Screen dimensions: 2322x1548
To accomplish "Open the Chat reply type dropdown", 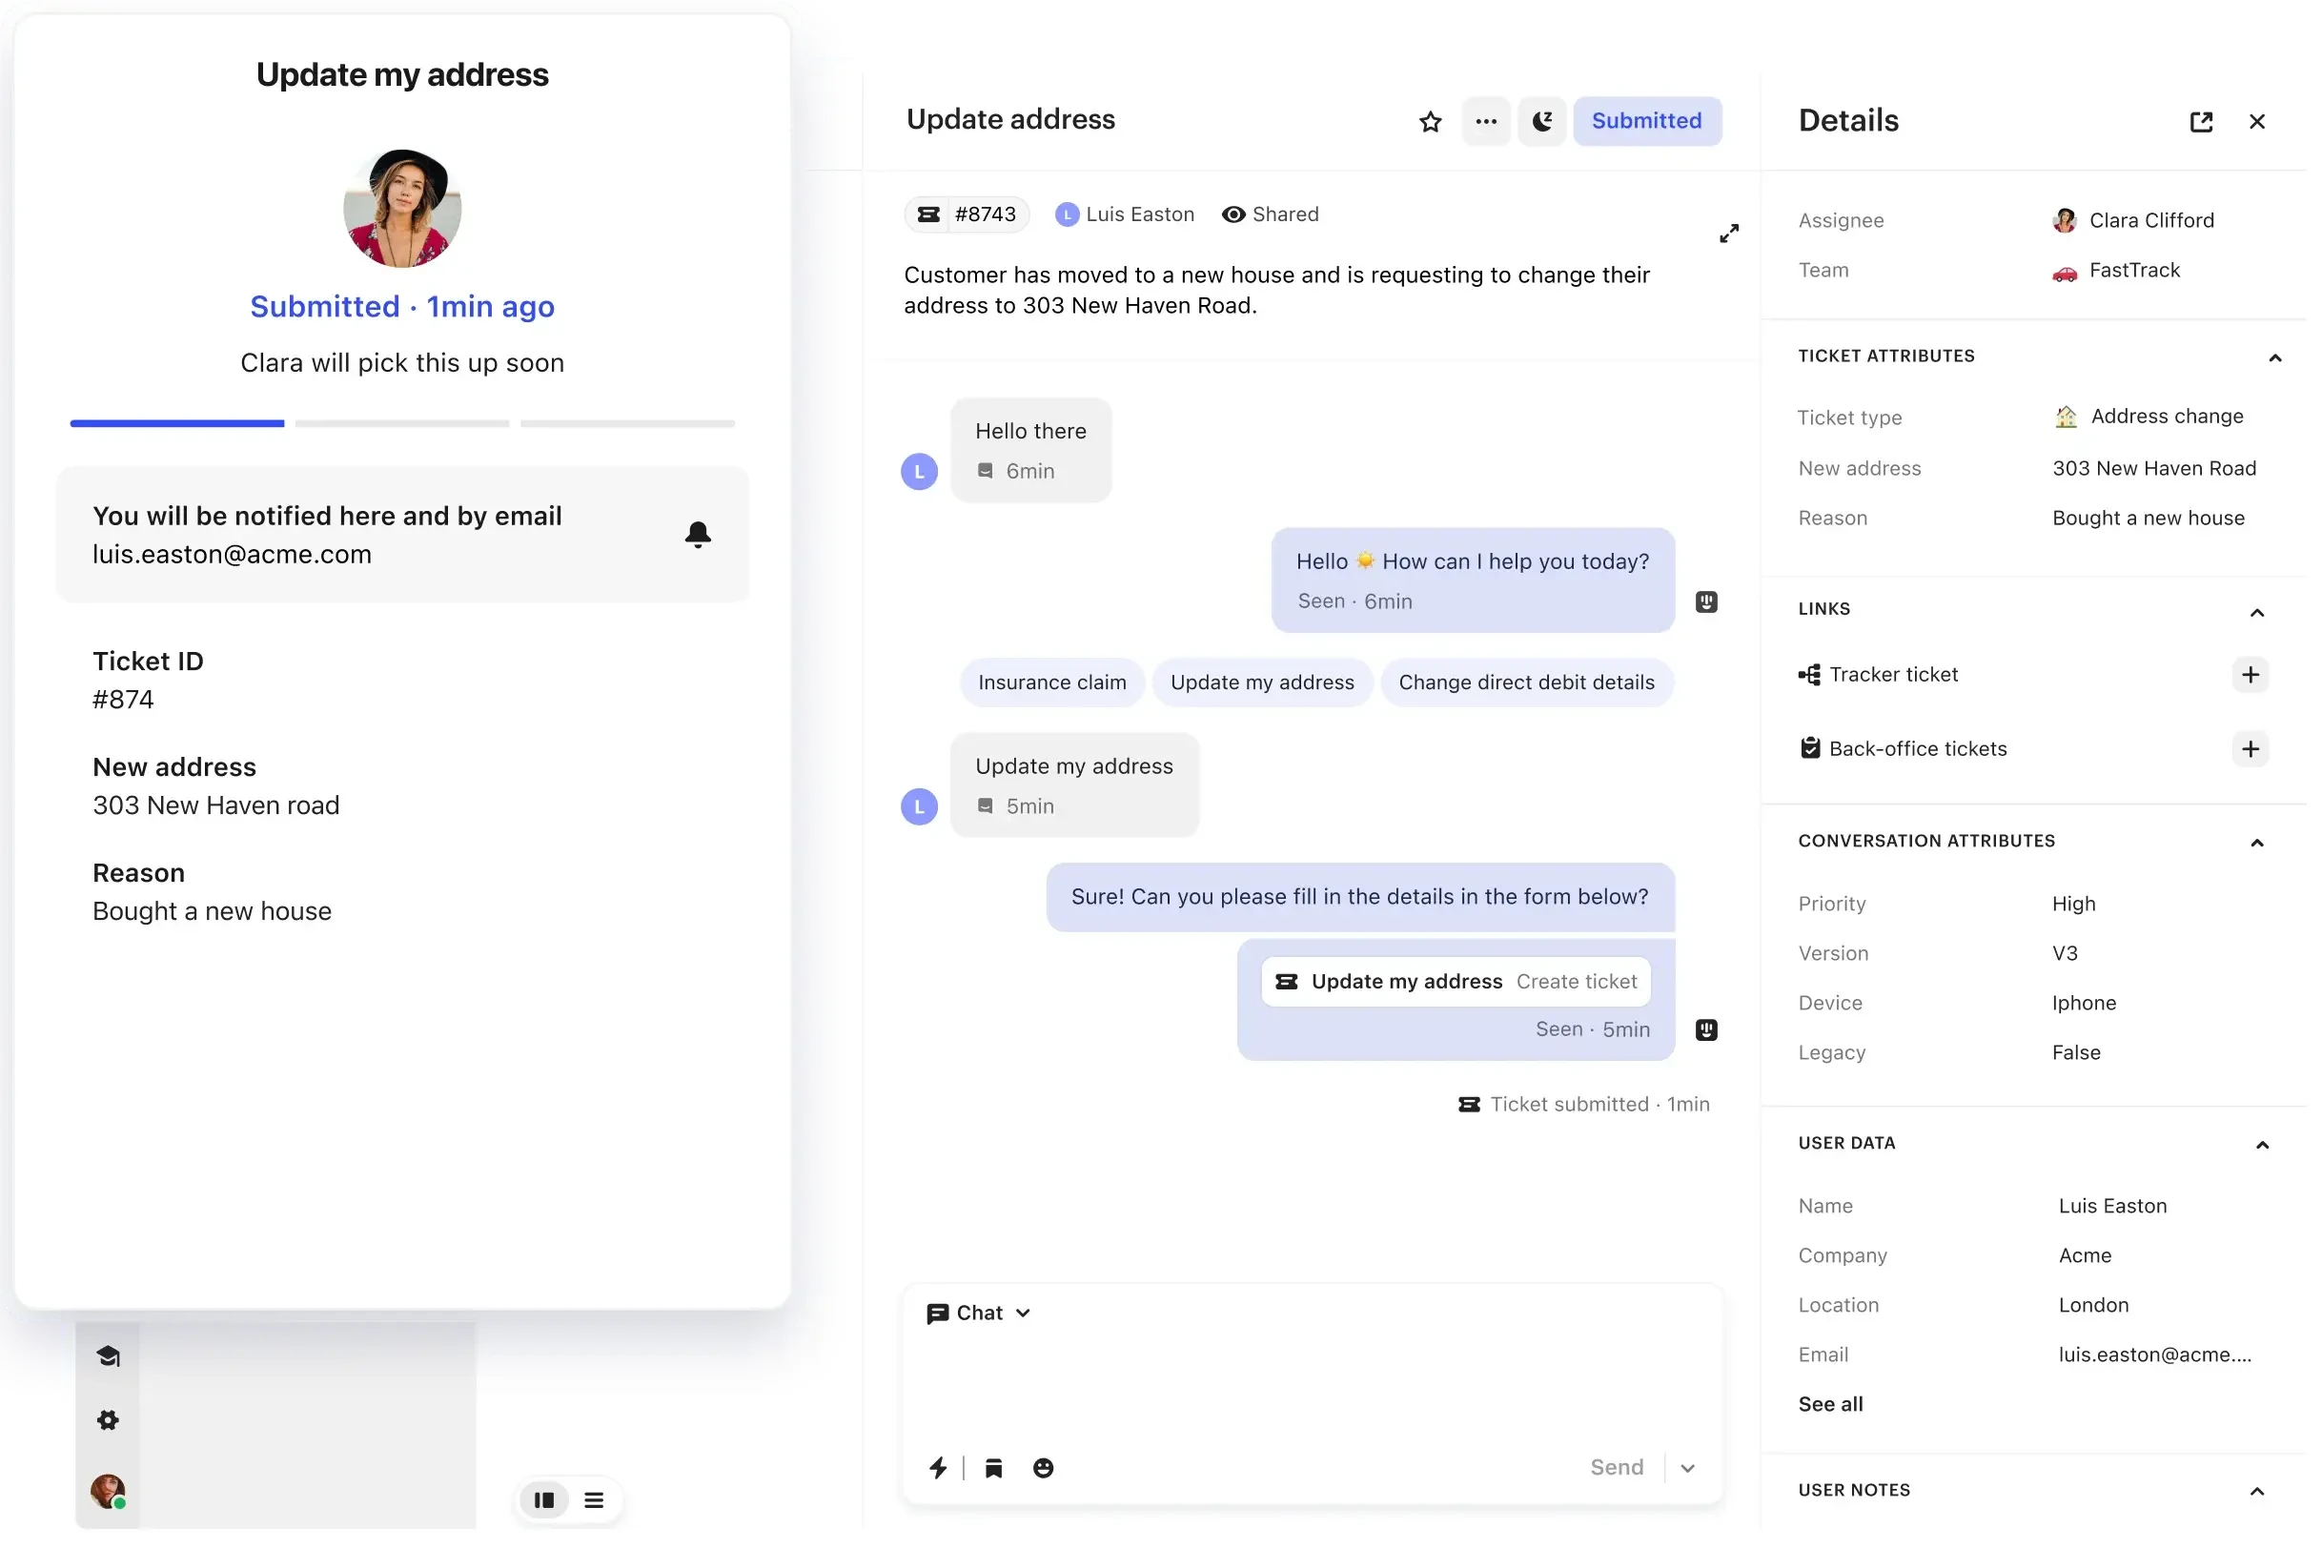I will click(978, 1314).
